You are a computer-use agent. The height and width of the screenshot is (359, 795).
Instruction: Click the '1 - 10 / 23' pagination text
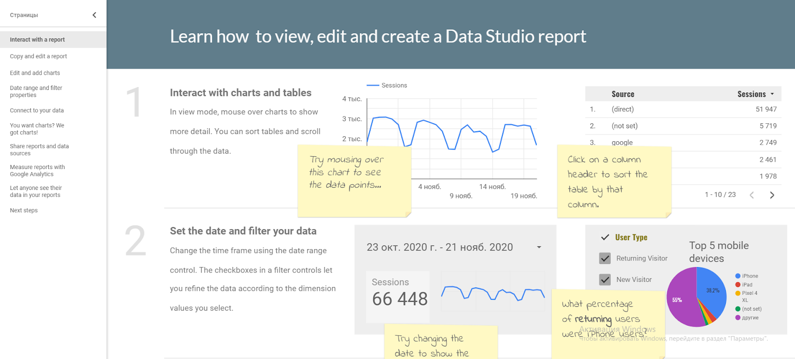pos(720,195)
